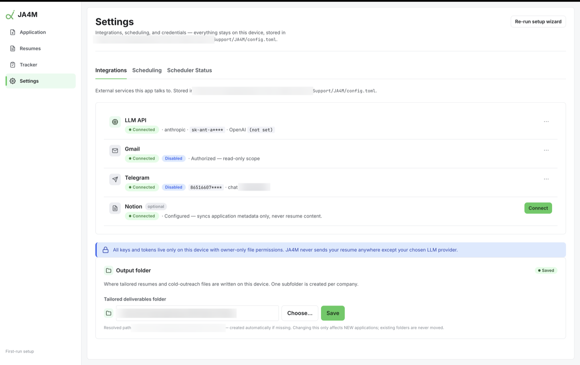Click the Notion optional tag
The height and width of the screenshot is (365, 580).
coord(156,207)
